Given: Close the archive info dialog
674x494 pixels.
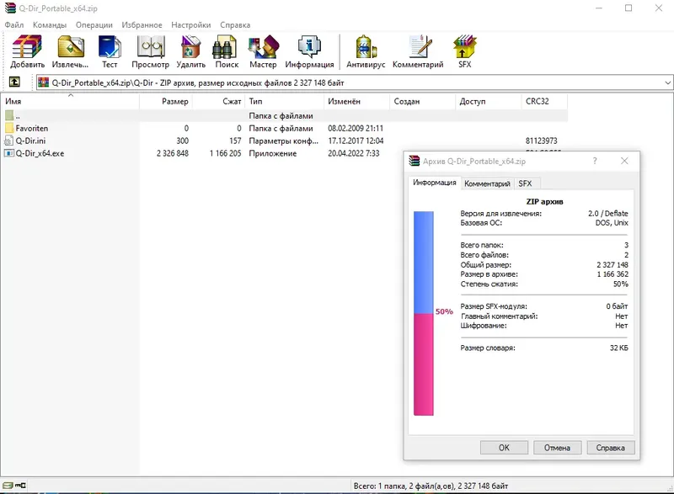Looking at the screenshot, I should (624, 161).
